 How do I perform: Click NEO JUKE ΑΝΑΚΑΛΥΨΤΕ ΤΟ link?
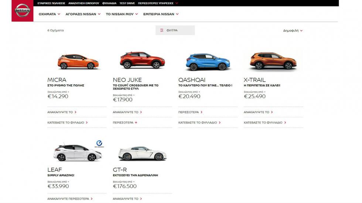pyautogui.click(x=127, y=112)
